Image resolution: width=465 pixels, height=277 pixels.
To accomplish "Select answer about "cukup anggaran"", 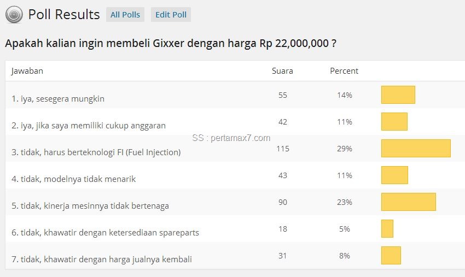I will tap(89, 126).
